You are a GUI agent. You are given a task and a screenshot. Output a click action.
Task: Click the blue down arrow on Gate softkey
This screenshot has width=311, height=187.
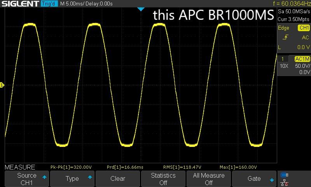pos(272,180)
